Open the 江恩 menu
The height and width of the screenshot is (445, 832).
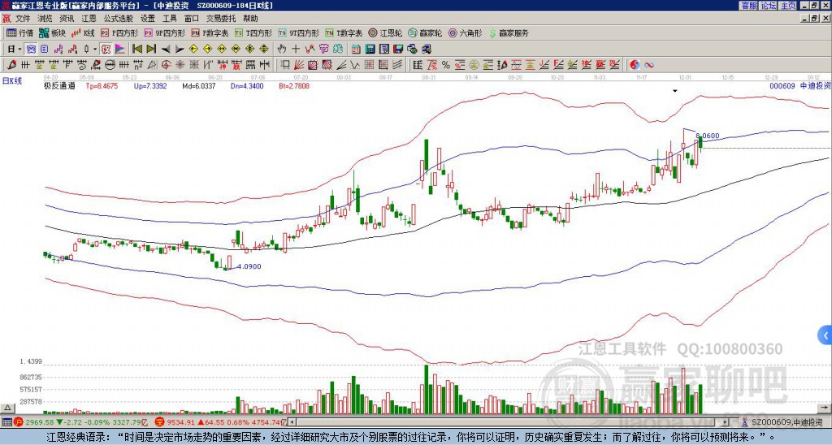pyautogui.click(x=89, y=19)
